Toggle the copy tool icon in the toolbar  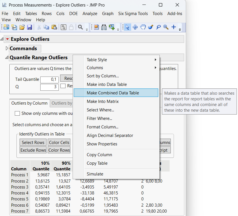[46, 27]
